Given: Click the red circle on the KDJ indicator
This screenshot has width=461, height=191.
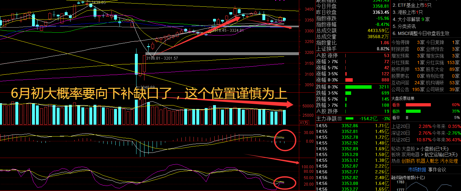Looking at the screenshot, I should [285, 183].
